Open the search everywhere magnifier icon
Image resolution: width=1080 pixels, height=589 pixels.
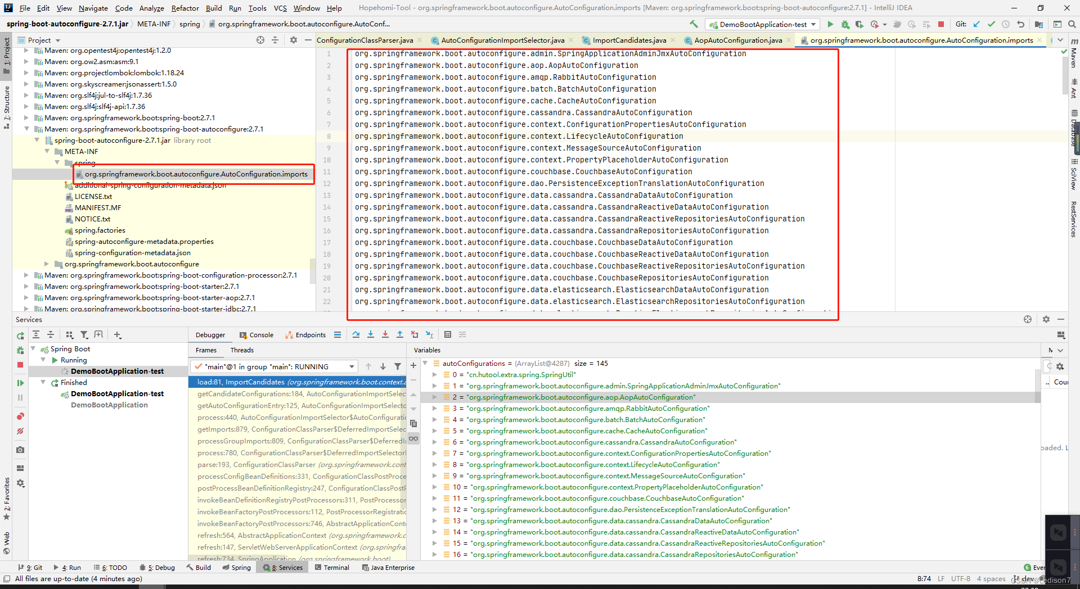click(1072, 24)
